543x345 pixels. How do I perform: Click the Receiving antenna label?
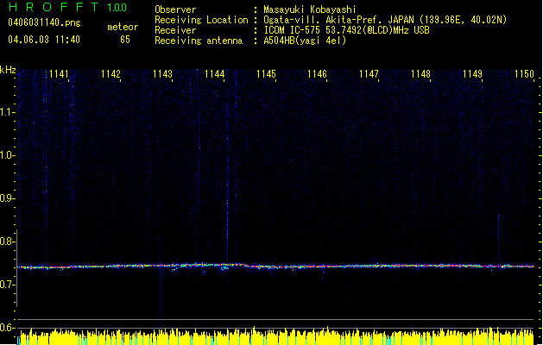199,41
